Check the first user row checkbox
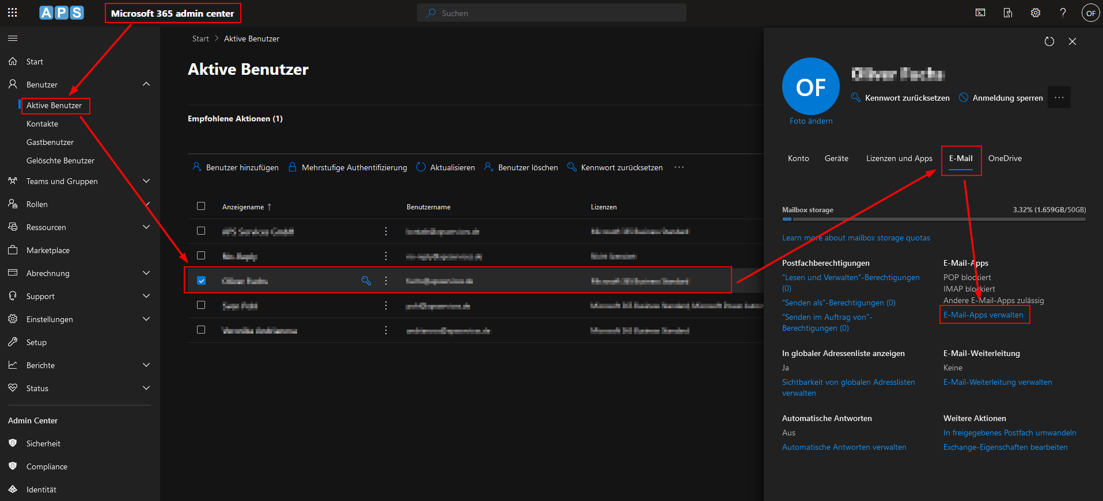This screenshot has height=501, width=1103. (x=201, y=231)
